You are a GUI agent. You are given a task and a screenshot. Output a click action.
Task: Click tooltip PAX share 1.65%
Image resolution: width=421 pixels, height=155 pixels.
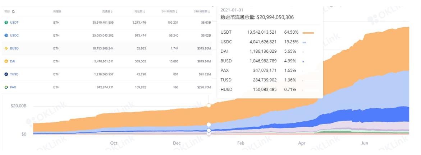point(290,71)
